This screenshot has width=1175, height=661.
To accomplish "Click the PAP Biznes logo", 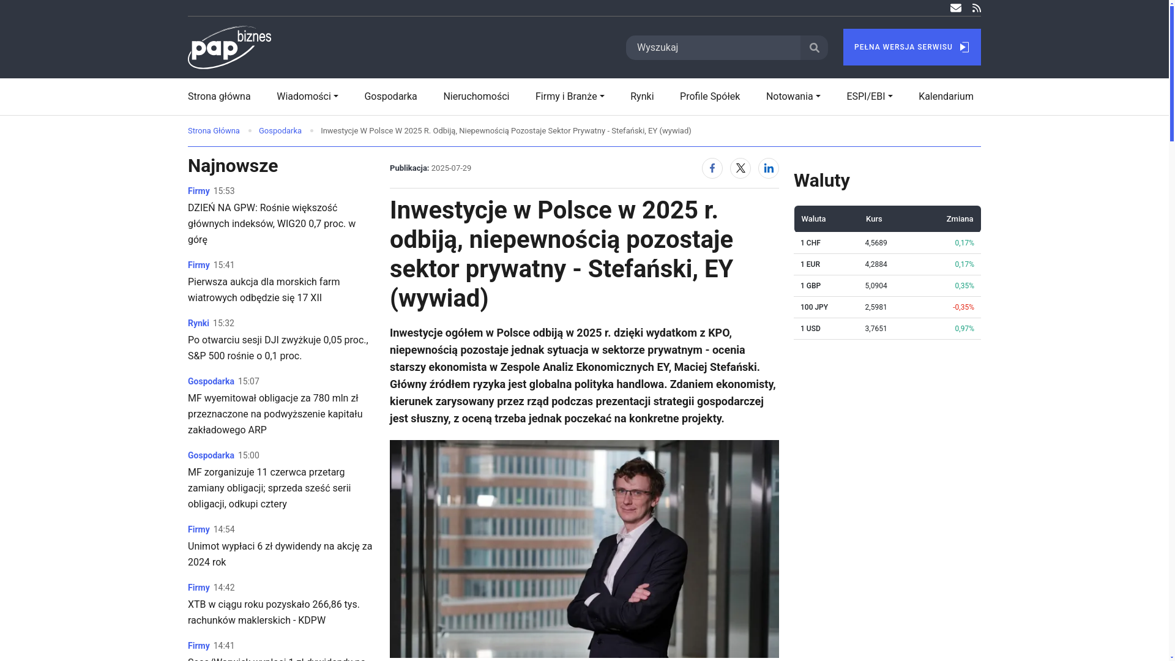I will tap(229, 47).
